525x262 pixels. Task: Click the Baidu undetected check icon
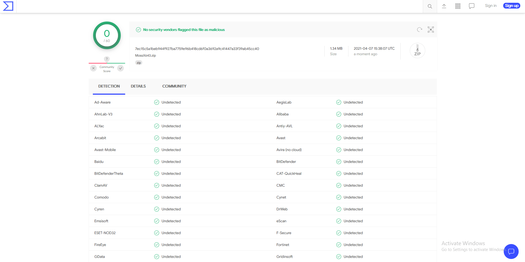point(157,162)
